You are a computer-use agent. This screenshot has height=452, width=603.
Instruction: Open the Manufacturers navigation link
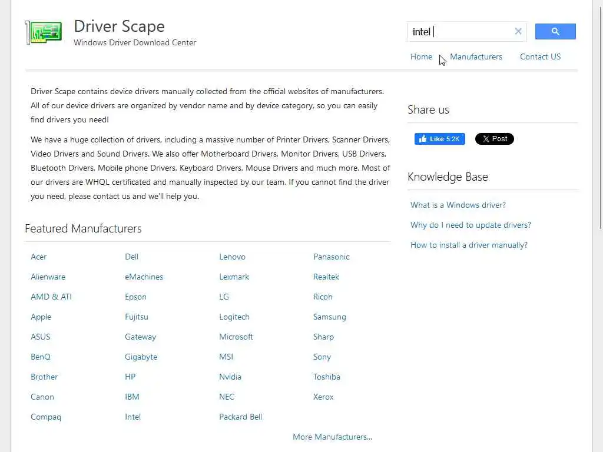coord(476,56)
